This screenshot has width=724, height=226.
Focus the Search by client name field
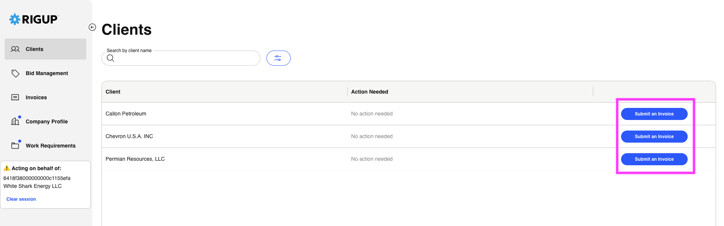click(x=181, y=58)
